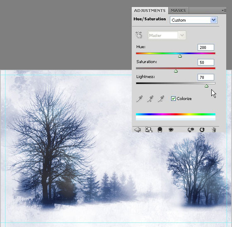The height and width of the screenshot is (227, 232).
Task: Select the on-image adjustment hand tool
Action: [x=139, y=35]
